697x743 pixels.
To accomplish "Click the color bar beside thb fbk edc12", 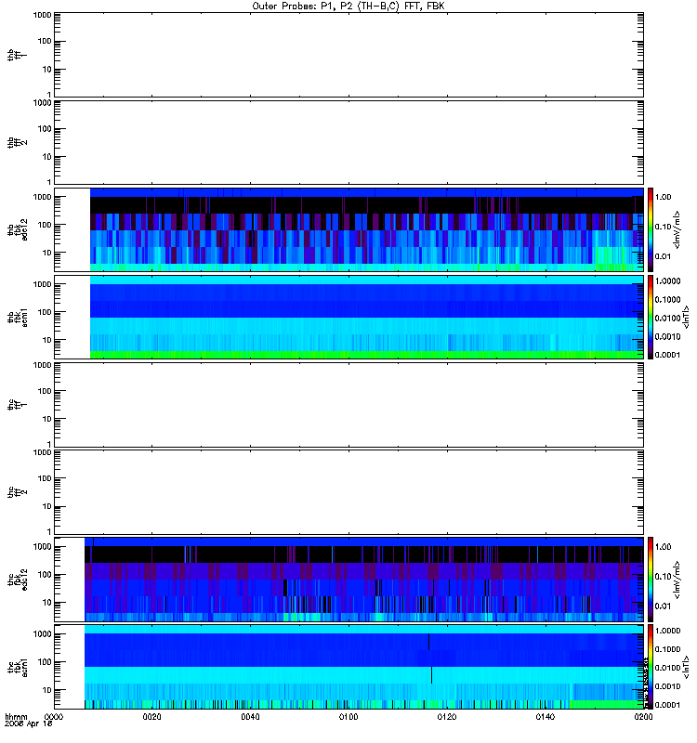I will pos(651,229).
